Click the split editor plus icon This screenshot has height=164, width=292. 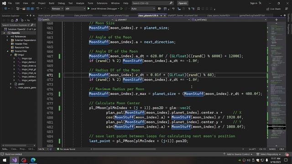tap(276, 20)
